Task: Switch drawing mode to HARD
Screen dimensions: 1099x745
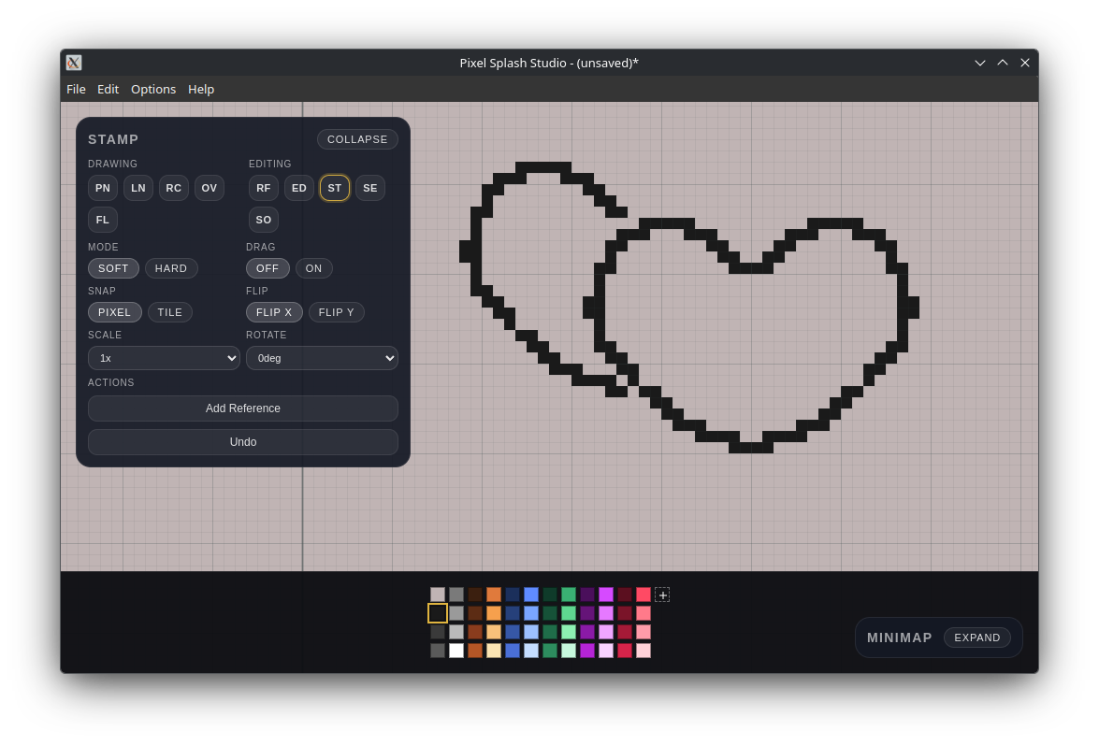Action: [171, 268]
